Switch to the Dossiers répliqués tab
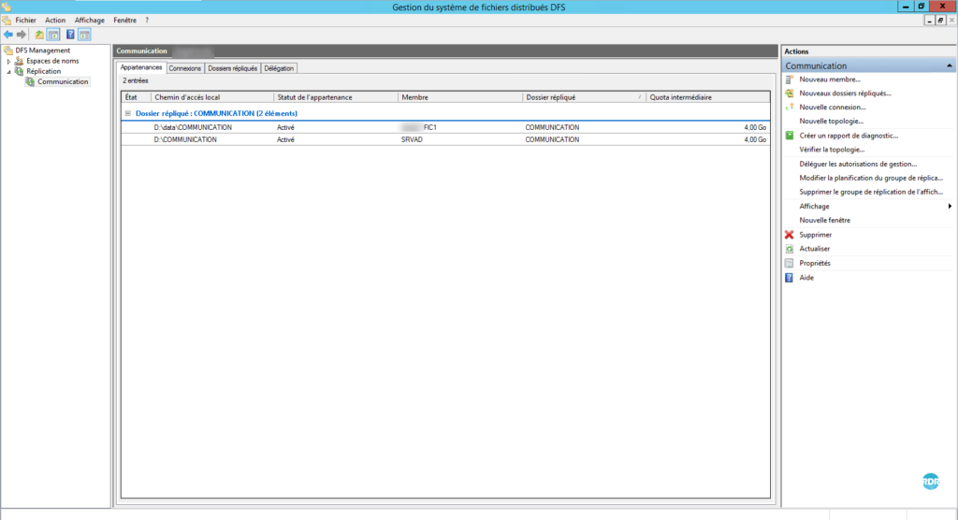 pyautogui.click(x=232, y=68)
